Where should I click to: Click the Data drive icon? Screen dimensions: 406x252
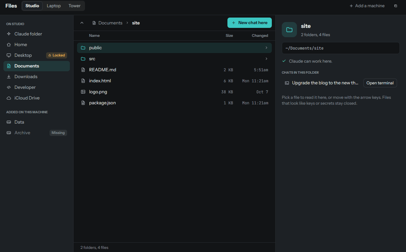[9, 122]
